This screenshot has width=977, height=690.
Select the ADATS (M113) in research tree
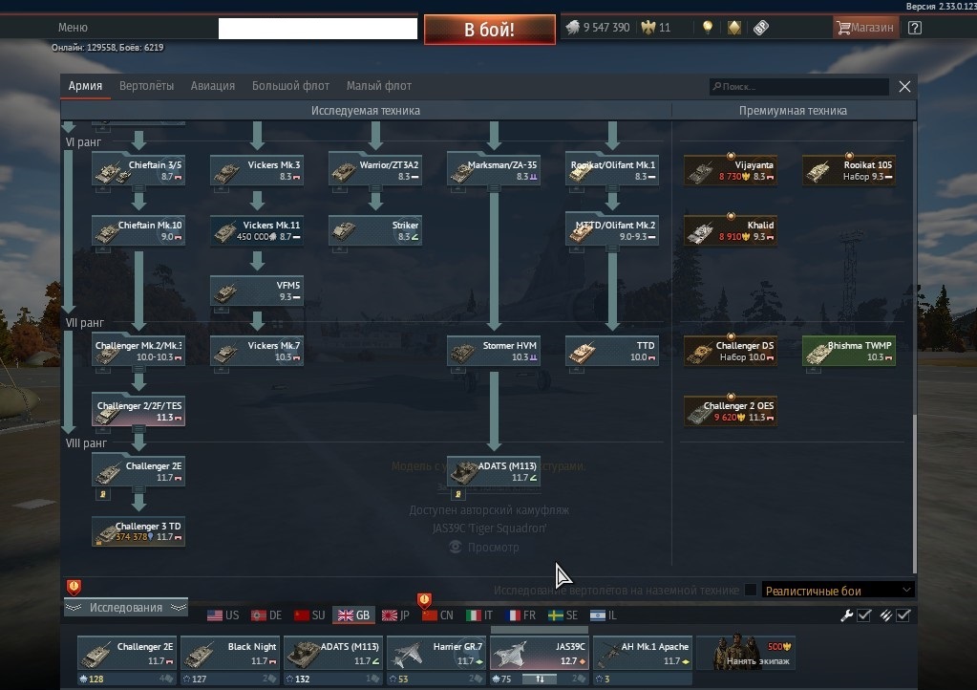point(494,472)
